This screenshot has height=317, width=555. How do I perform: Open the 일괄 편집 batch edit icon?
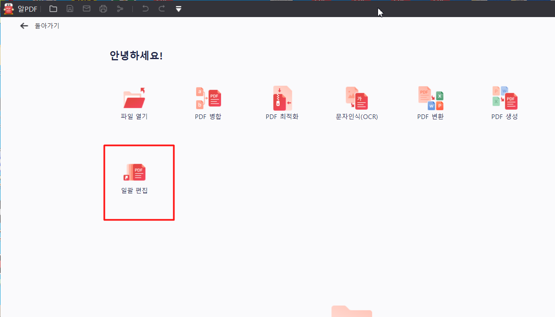click(x=134, y=172)
